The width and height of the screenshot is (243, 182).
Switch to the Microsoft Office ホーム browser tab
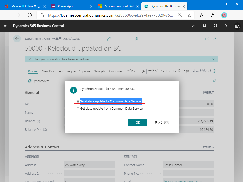coord(26,6)
